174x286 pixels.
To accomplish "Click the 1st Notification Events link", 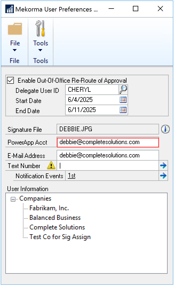I will coord(72,176).
